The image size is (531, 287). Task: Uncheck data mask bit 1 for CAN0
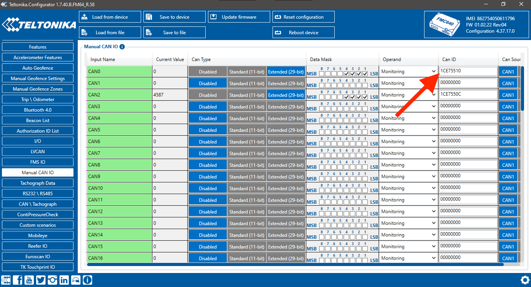tap(365, 74)
